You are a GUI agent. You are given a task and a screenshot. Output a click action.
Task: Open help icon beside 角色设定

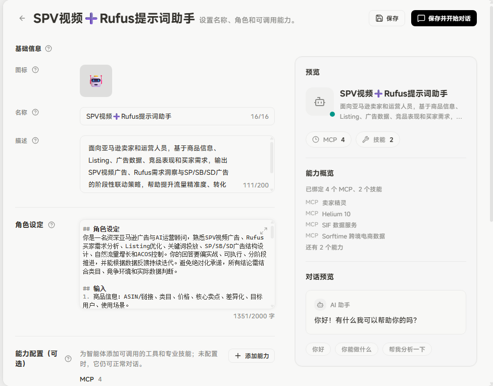coord(52,225)
